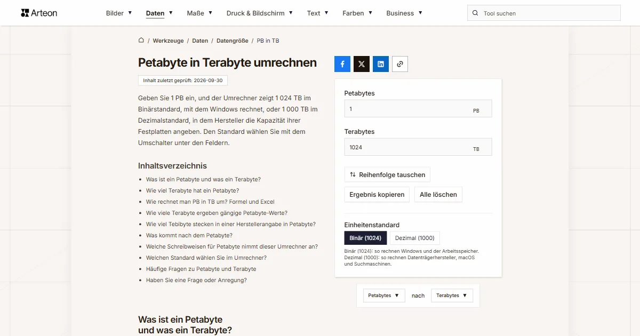Jump to 'Was ist ein Petabyte und was ein Terabyte?'

[x=203, y=179]
